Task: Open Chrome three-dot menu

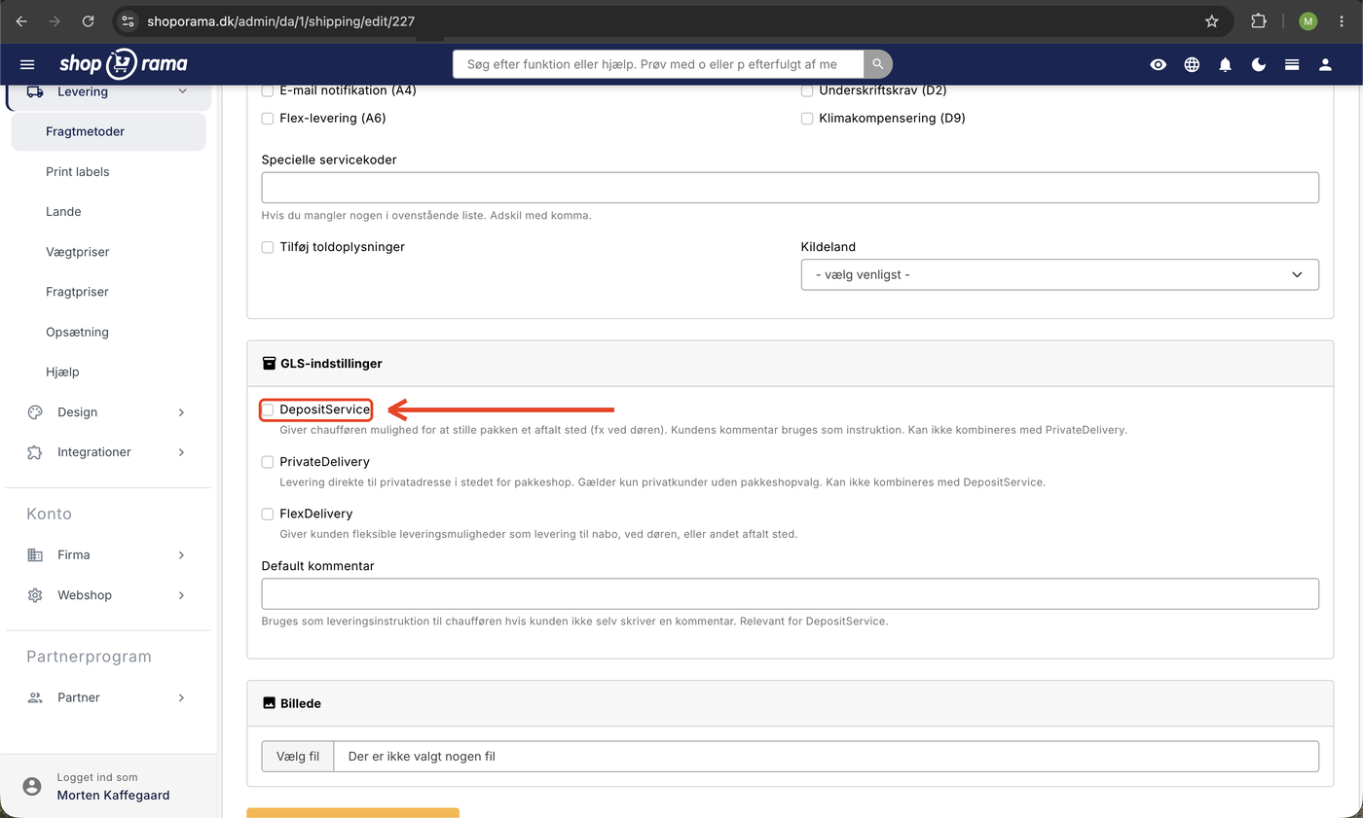Action: (x=1343, y=21)
